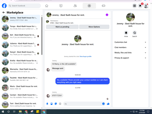Send a thumbs-up like
This screenshot has height=114, width=152.
pyautogui.click(x=108, y=104)
